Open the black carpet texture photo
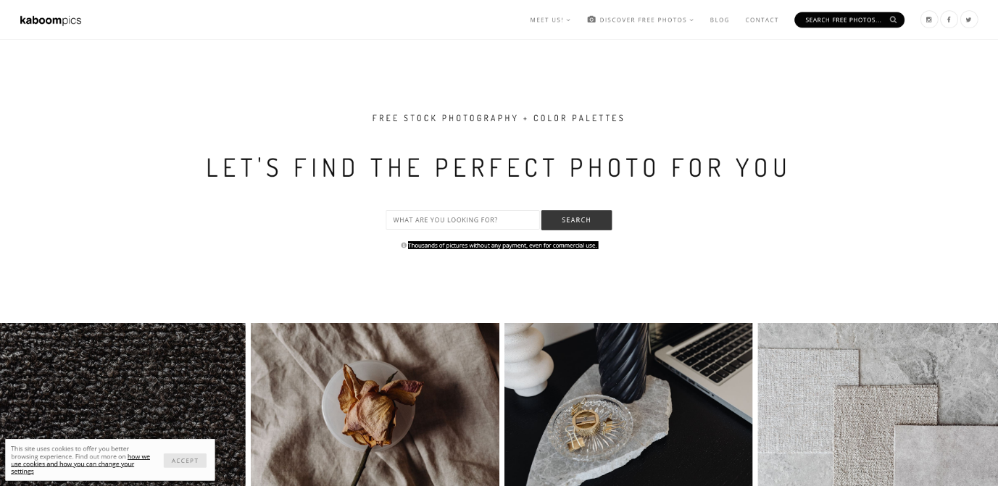This screenshot has height=486, width=998. coord(122,404)
